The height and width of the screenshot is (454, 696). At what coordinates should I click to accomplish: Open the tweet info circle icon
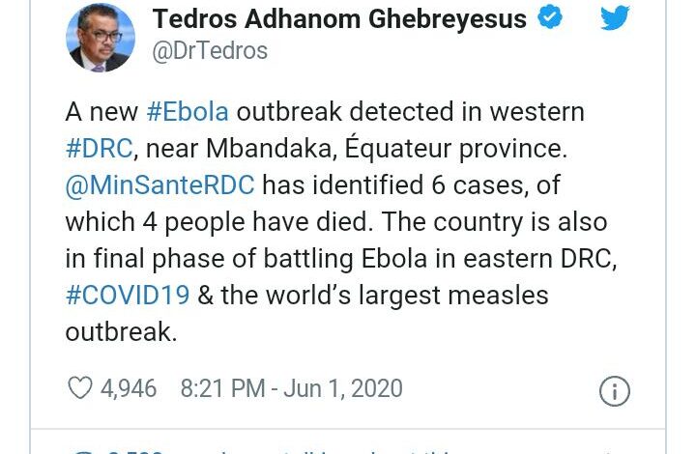point(615,391)
